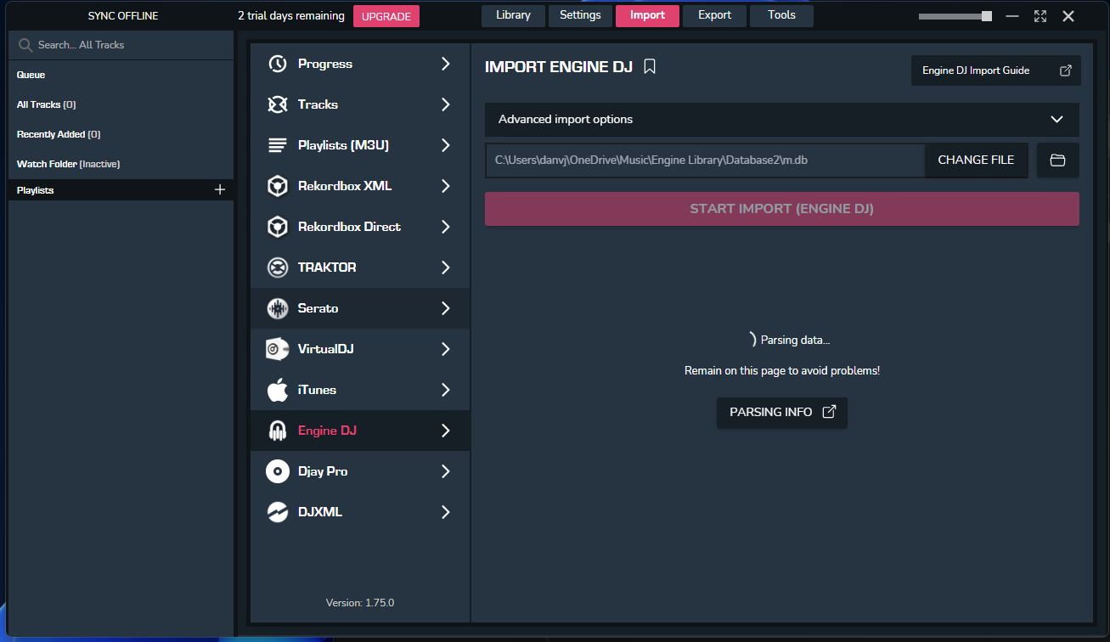The width and height of the screenshot is (1110, 642).
Task: Click the VirtualDJ logo icon
Action: (277, 349)
